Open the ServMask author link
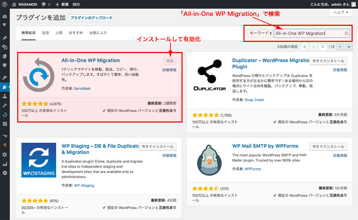 (82, 89)
